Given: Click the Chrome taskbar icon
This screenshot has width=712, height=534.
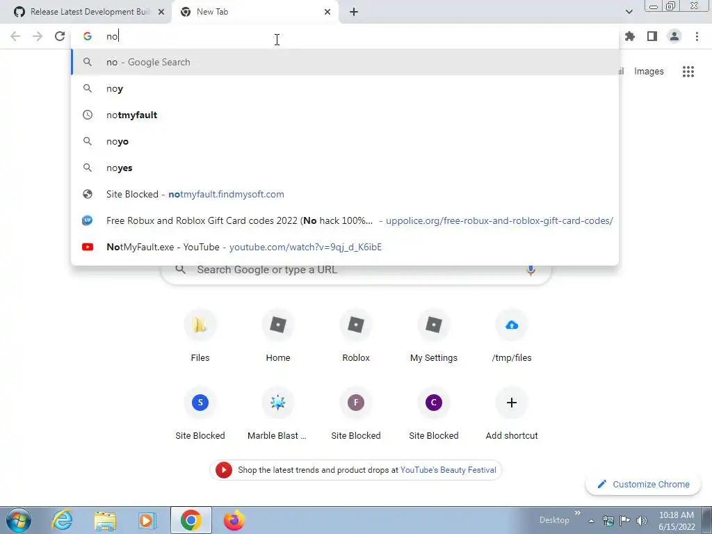Looking at the screenshot, I should (x=191, y=520).
